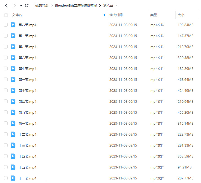Click the size value 147.37MB
Viewport: 201px width, 183px height.
pos(185,36)
